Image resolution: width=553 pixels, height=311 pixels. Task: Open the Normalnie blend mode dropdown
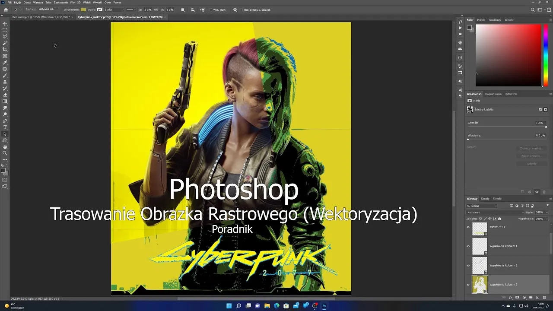click(495, 213)
